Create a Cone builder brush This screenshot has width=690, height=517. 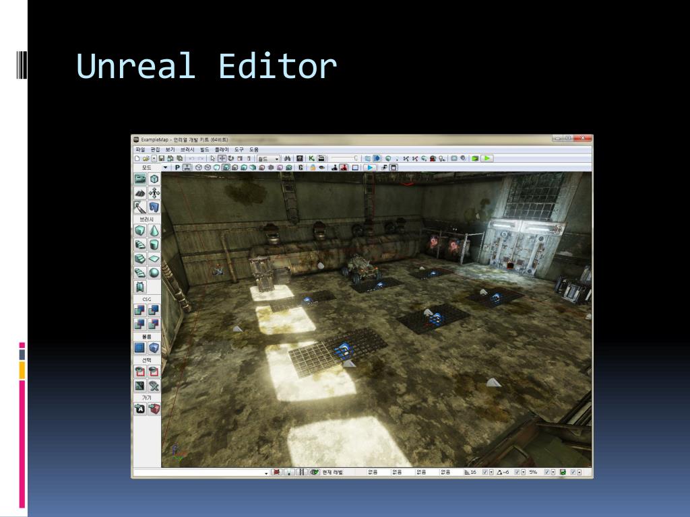pos(154,230)
